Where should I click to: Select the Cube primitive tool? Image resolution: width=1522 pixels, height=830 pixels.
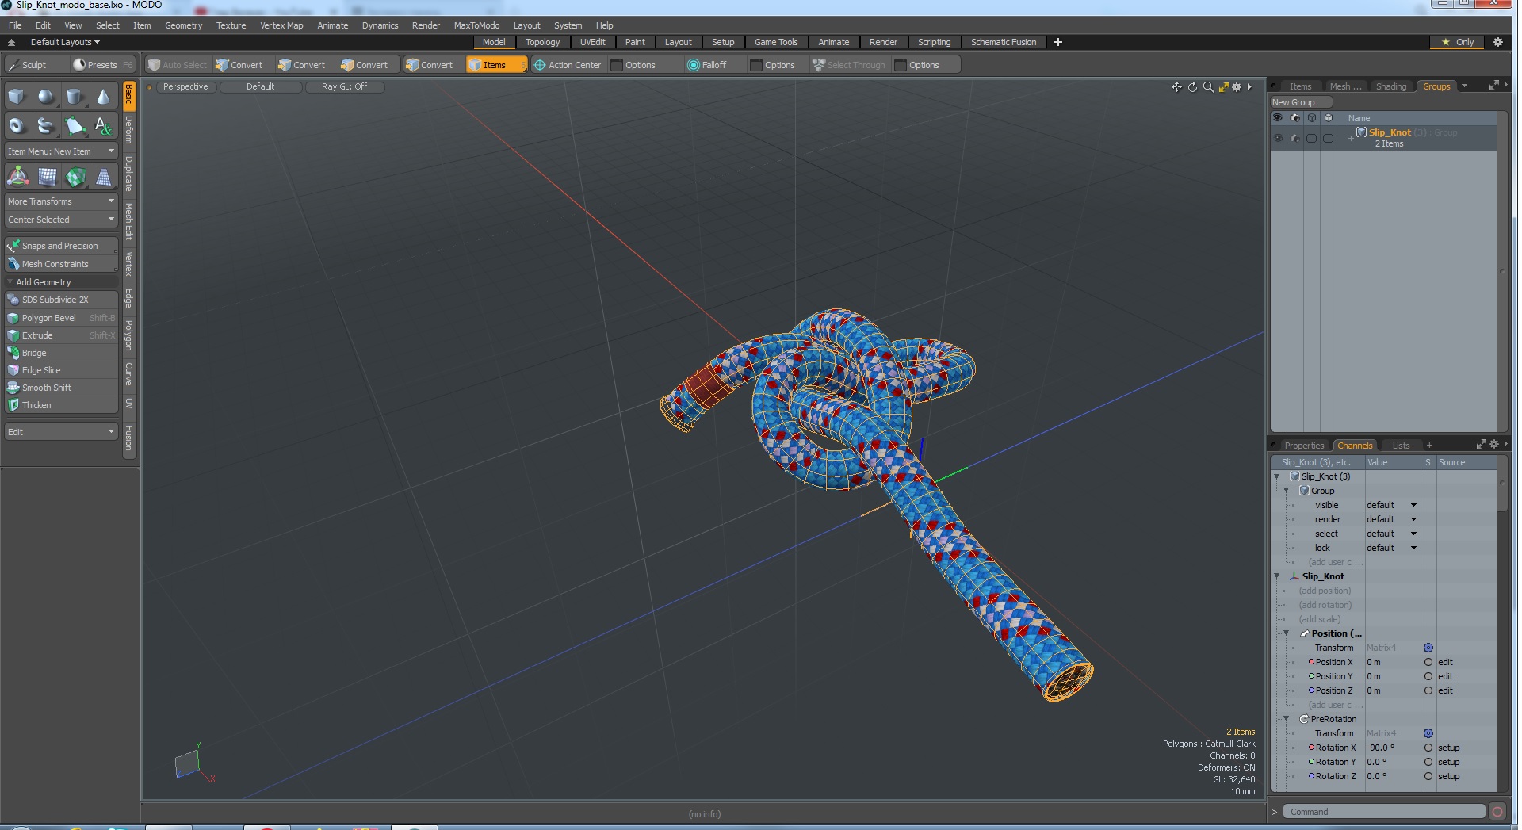click(17, 97)
